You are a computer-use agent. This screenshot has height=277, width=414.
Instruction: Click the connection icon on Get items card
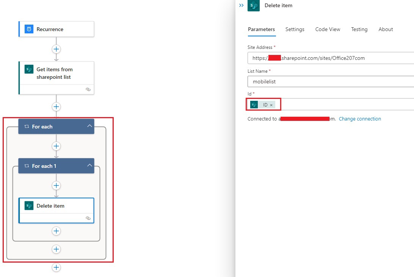[88, 89]
